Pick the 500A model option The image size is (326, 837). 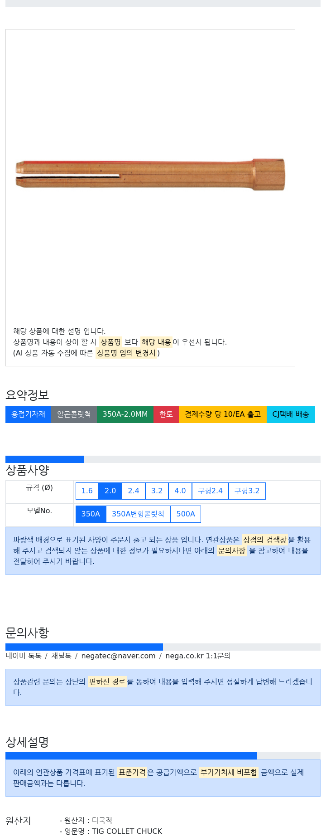coord(186,514)
